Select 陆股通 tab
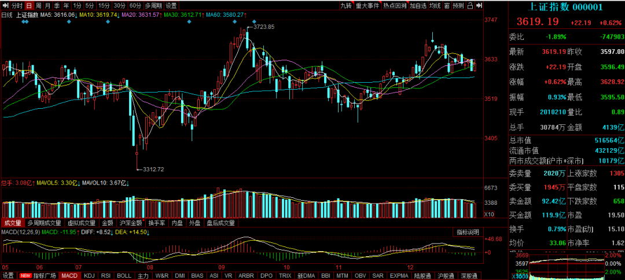625x280 pixels. pyautogui.click(x=422, y=275)
